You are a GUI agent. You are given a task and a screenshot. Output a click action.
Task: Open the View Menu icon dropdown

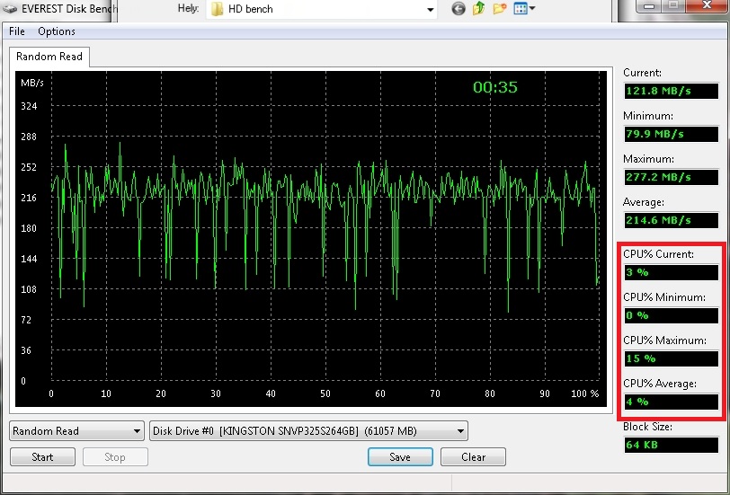pos(524,8)
